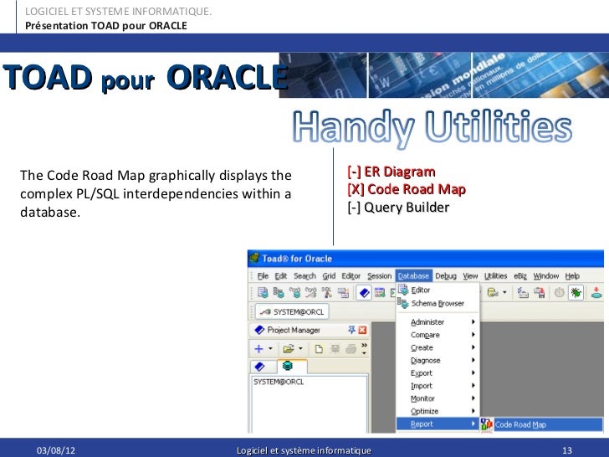
Task: Open the dropdown arrow beside the folder icon
Action: pyautogui.click(x=300, y=348)
